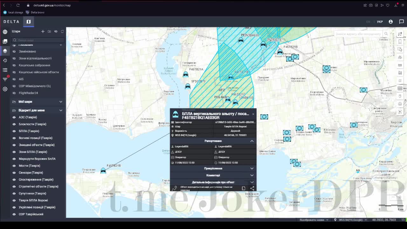Open the globe icon in left sidebar
Viewport: 407px width, 229px height.
pos(5,31)
